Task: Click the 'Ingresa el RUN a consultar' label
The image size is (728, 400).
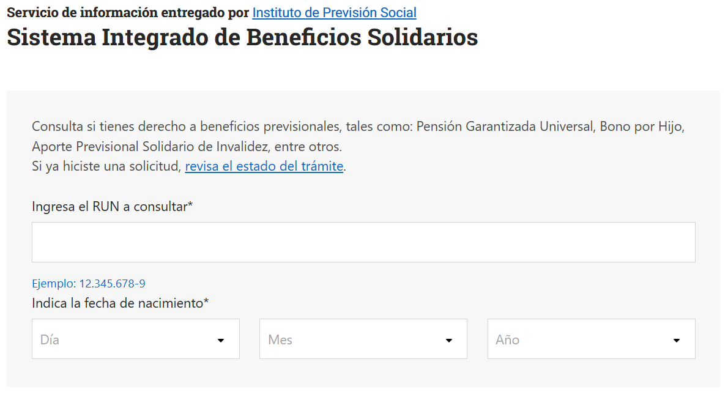Action: (112, 207)
